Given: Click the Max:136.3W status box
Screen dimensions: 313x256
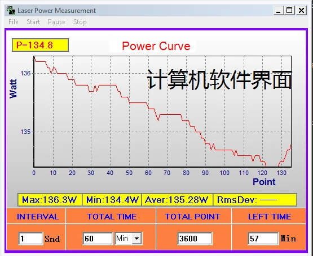Looking at the screenshot, I should [x=50, y=200].
